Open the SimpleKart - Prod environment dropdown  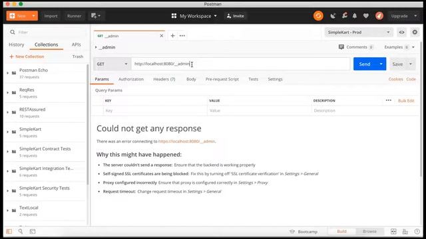[x=359, y=33]
